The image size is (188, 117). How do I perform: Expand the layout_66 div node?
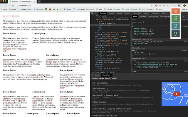(x=95, y=33)
